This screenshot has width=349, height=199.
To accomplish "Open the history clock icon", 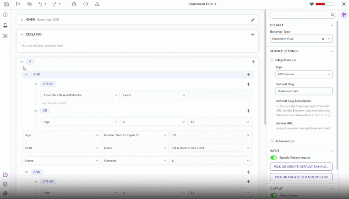I will 86,4.
